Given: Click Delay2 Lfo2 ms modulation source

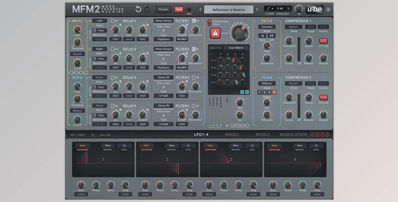Looking at the screenshot, I should click(x=116, y=68).
